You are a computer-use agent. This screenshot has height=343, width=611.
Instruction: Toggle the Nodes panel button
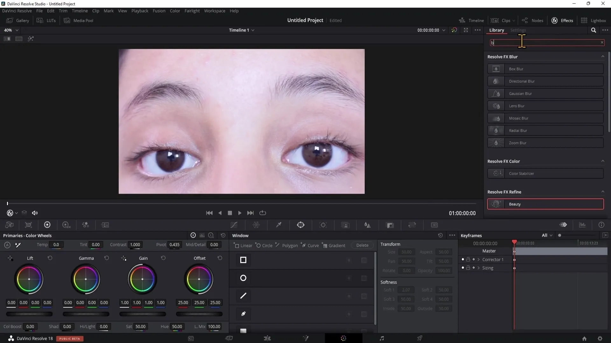(x=533, y=20)
